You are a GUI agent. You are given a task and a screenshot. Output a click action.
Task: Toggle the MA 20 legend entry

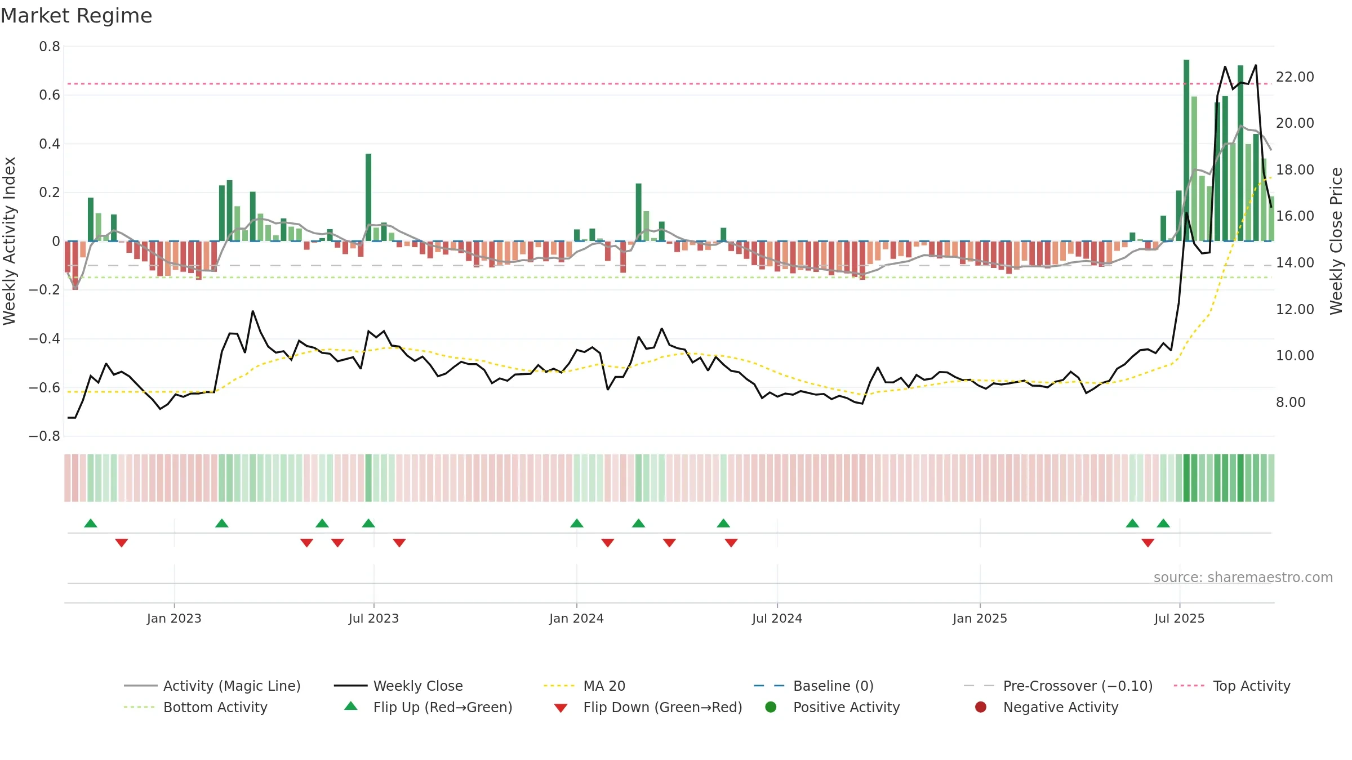tap(584, 686)
